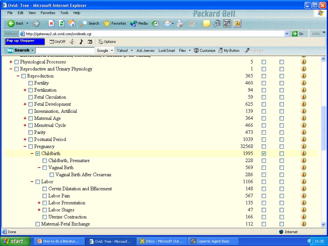This screenshot has height=246, width=328.
Task: Open the Mail envelope icon
Action: [167, 24]
